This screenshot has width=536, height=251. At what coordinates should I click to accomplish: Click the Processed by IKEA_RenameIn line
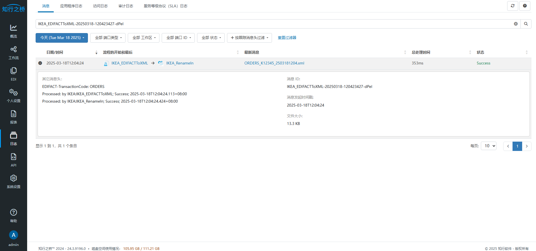click(110, 101)
